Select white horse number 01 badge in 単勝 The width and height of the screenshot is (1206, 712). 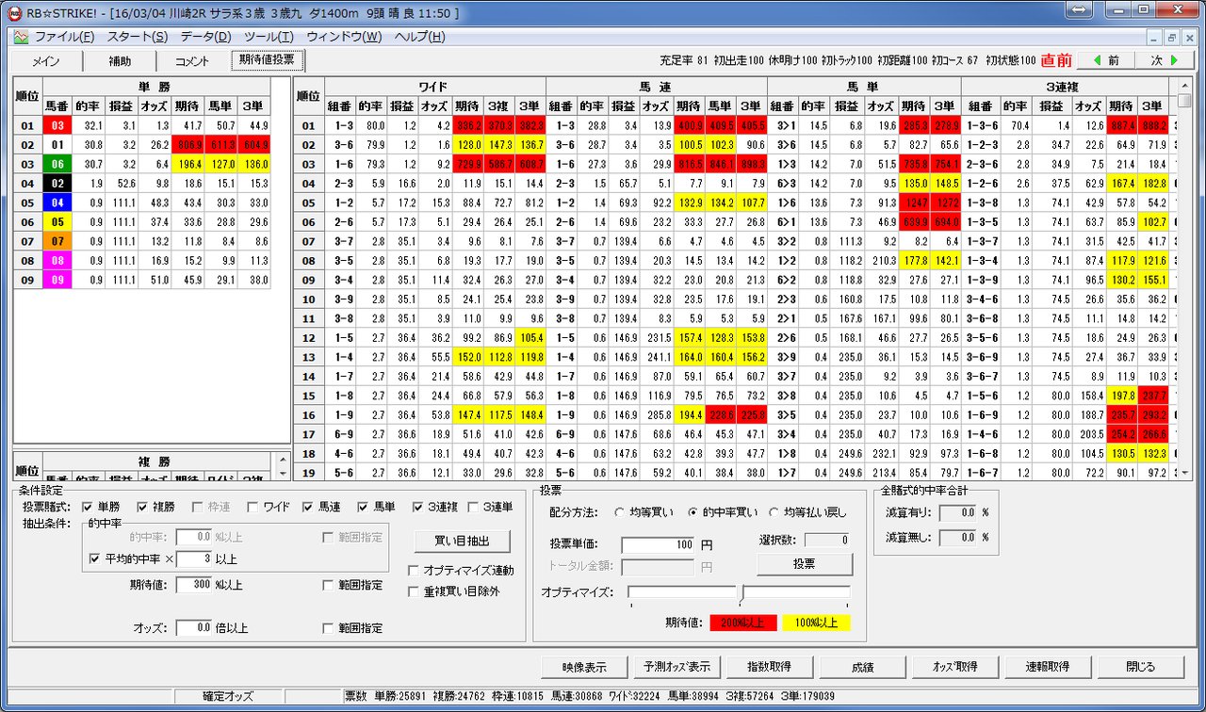57,144
